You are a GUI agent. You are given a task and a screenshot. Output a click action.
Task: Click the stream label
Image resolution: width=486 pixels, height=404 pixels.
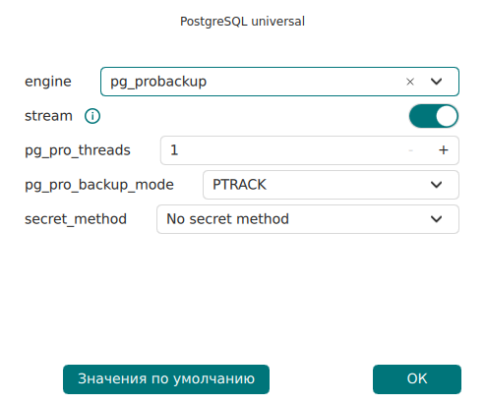click(x=48, y=116)
